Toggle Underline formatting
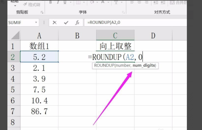Viewport: 202px width, 130px height. click(x=65, y=2)
